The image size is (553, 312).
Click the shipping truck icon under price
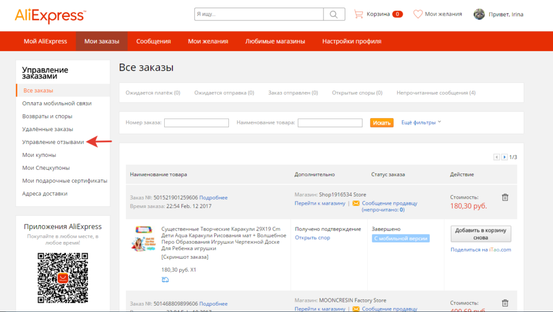[x=165, y=280]
